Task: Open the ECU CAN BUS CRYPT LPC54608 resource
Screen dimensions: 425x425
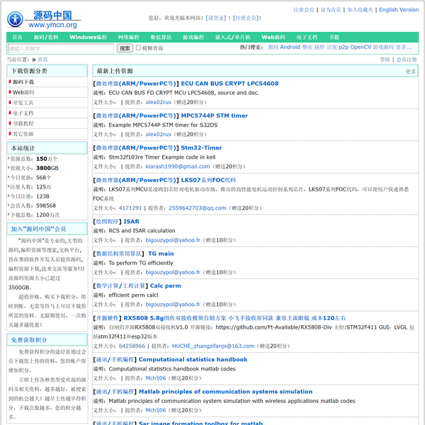Action: [229, 83]
